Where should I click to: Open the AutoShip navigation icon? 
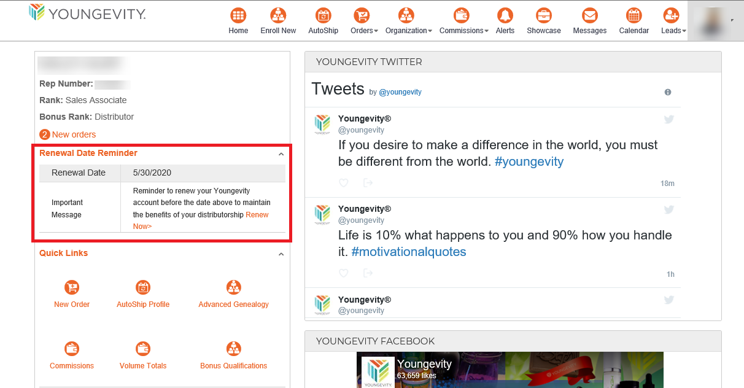tap(323, 16)
